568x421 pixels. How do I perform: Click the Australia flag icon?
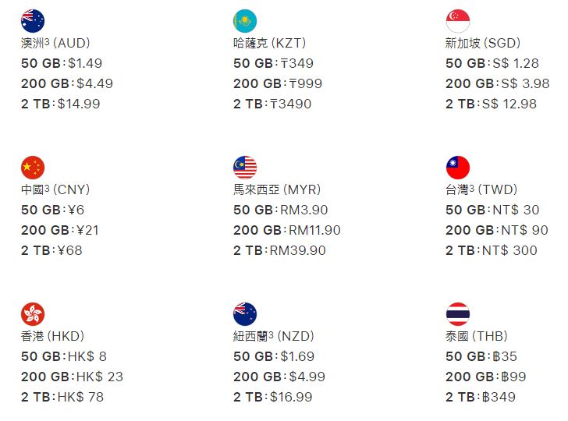tap(33, 20)
